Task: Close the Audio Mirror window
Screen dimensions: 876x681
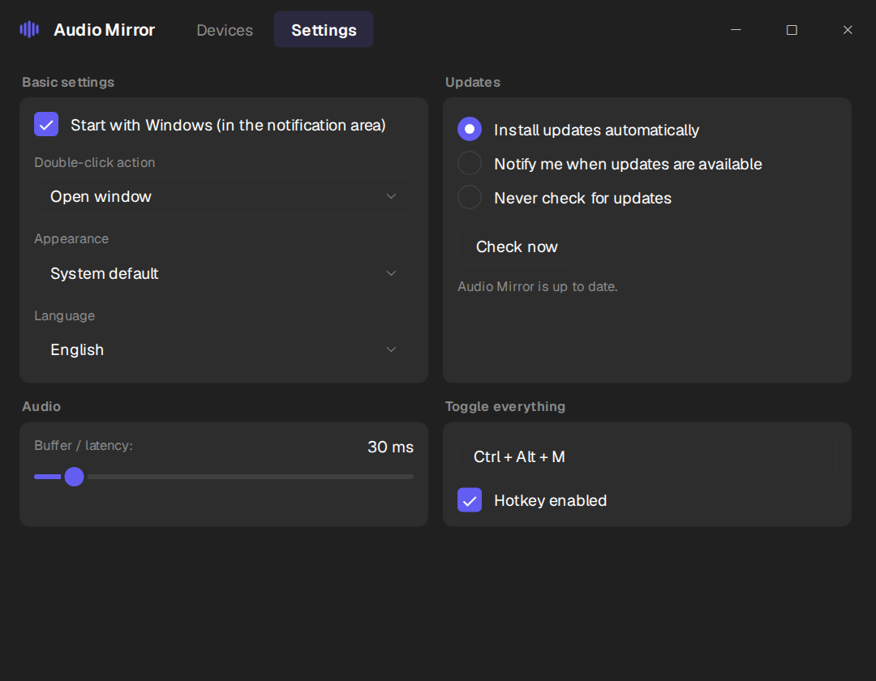Action: pos(848,29)
